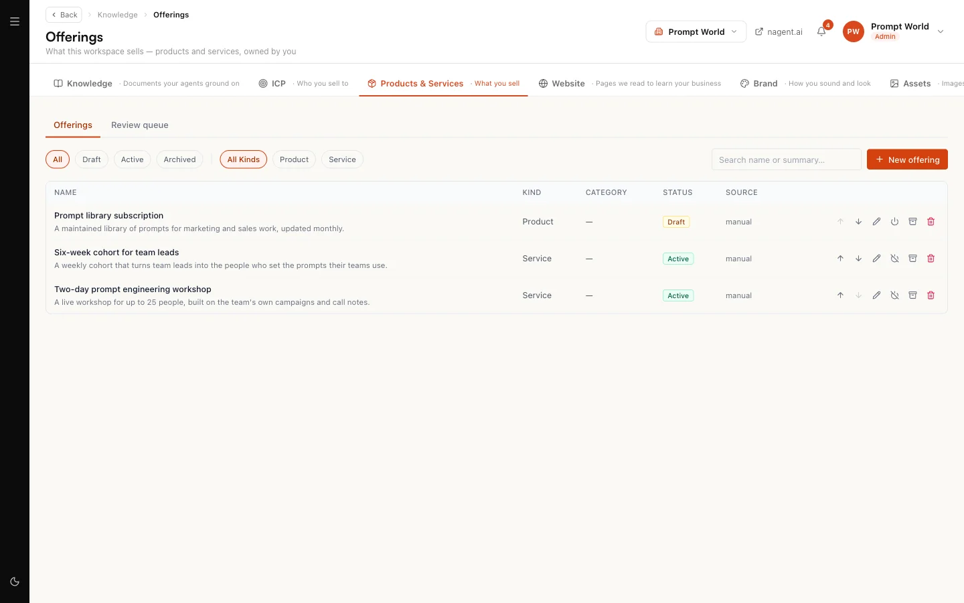Move Six-week cohort offering down
Image resolution: width=964 pixels, height=603 pixels.
point(858,259)
